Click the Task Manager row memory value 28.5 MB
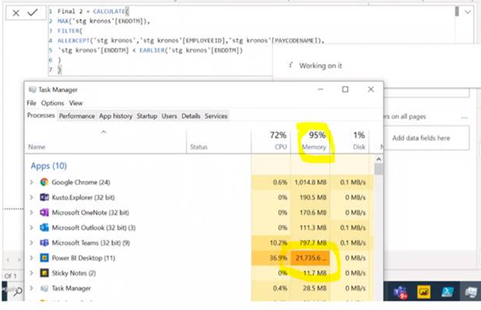 click(x=315, y=288)
